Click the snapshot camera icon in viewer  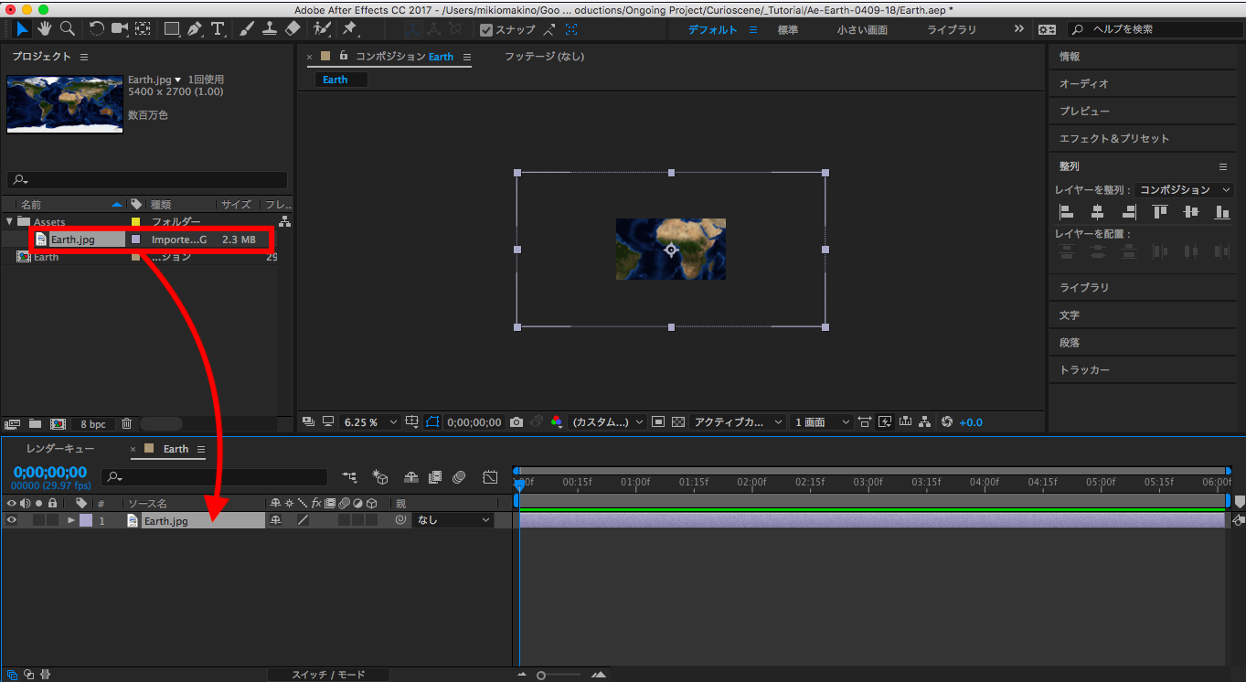(x=517, y=422)
